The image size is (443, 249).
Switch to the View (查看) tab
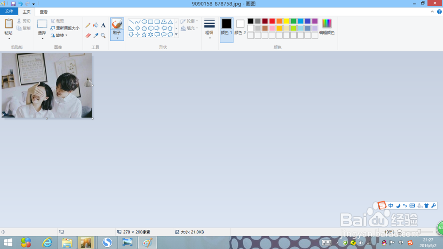tap(44, 12)
